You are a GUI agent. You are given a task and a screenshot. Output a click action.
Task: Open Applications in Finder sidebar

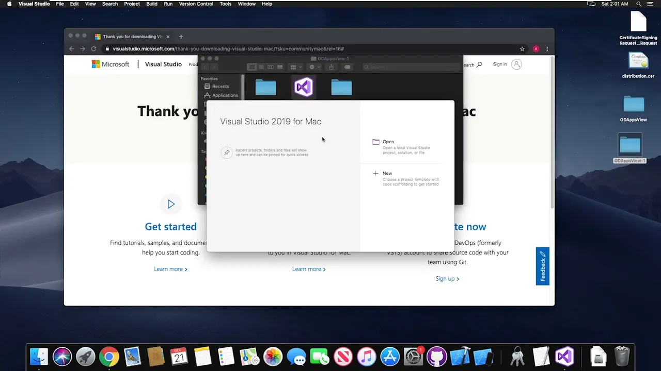tap(222, 95)
